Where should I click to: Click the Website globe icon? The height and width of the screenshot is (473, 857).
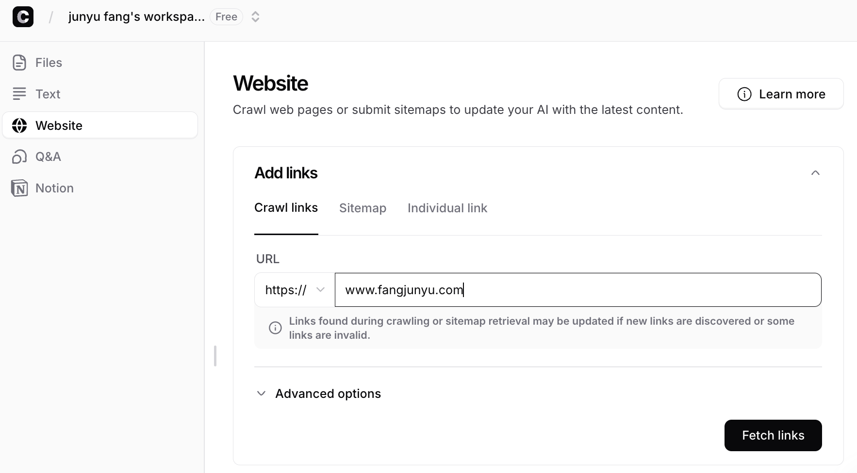click(19, 126)
